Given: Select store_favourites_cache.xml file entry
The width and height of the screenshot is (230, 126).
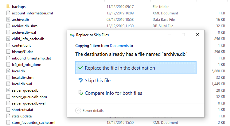Looking at the screenshot, I should (33, 123).
